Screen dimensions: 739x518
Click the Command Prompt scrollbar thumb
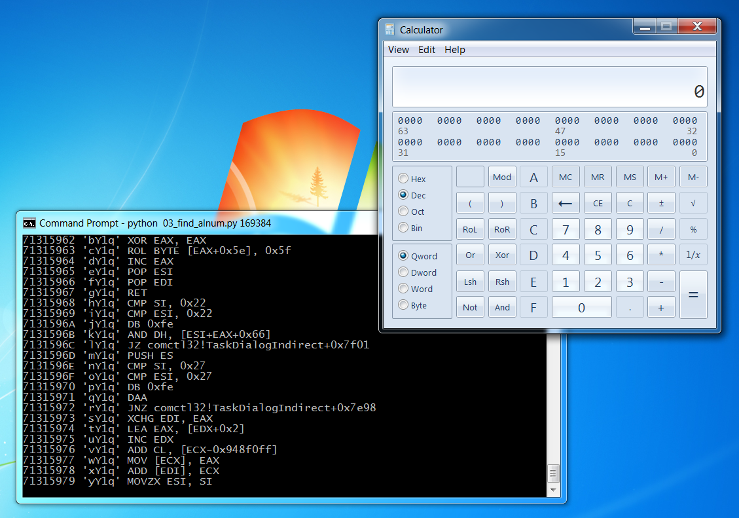pyautogui.click(x=553, y=473)
